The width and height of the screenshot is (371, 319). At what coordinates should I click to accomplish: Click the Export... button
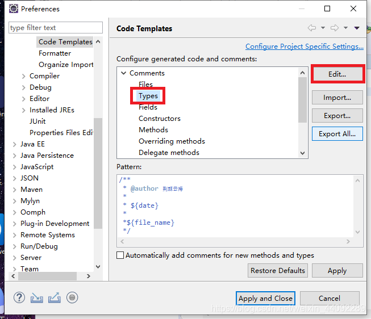tap(337, 116)
